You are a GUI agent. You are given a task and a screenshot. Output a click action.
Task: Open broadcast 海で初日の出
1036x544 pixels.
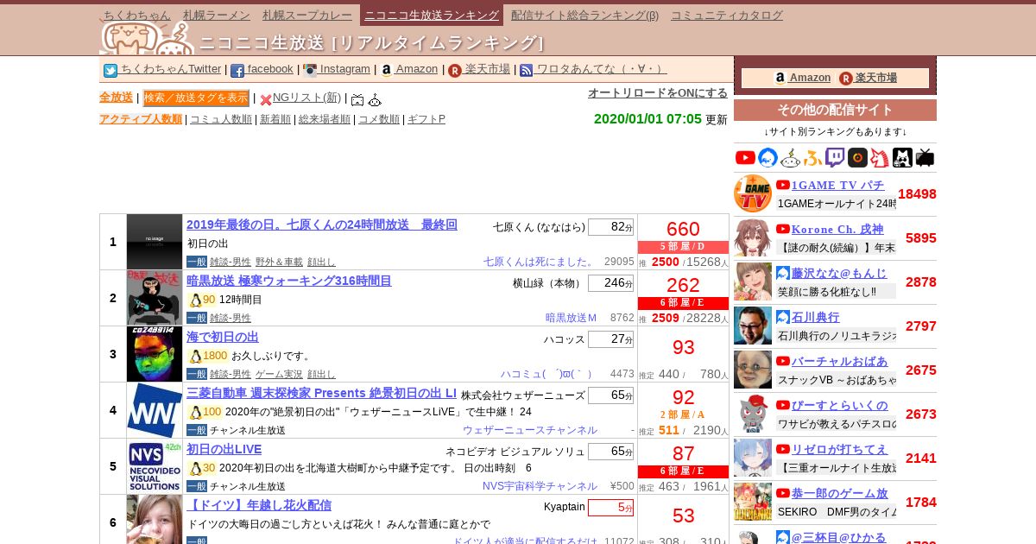click(x=223, y=337)
